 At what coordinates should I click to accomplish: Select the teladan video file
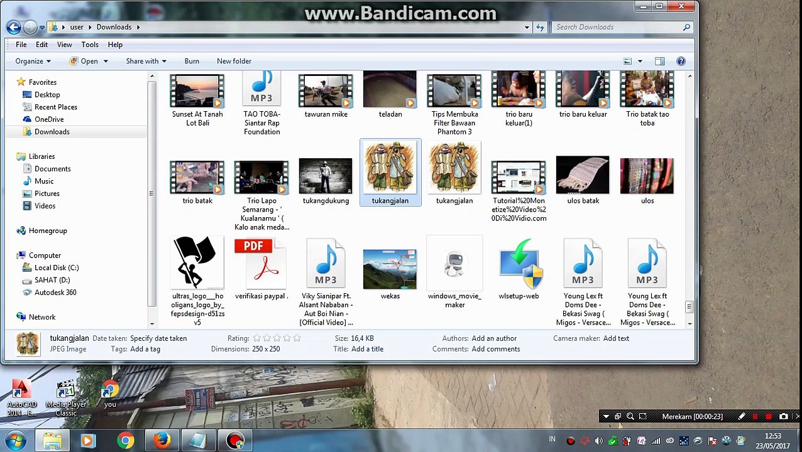[x=390, y=95]
